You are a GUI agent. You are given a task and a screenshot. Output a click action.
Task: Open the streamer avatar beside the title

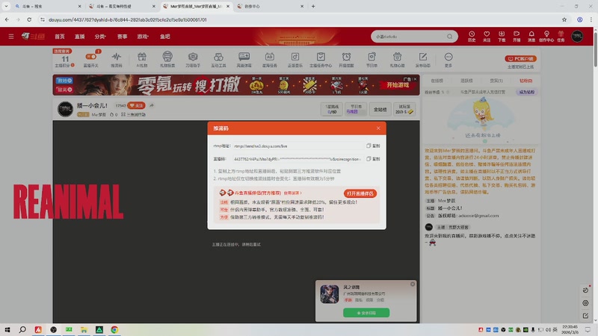coord(65,109)
